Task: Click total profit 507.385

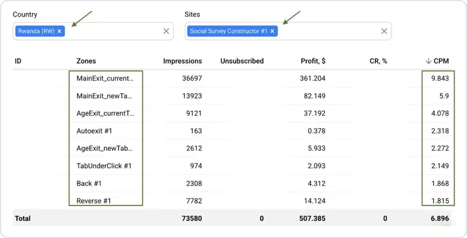Action: pos(312,218)
